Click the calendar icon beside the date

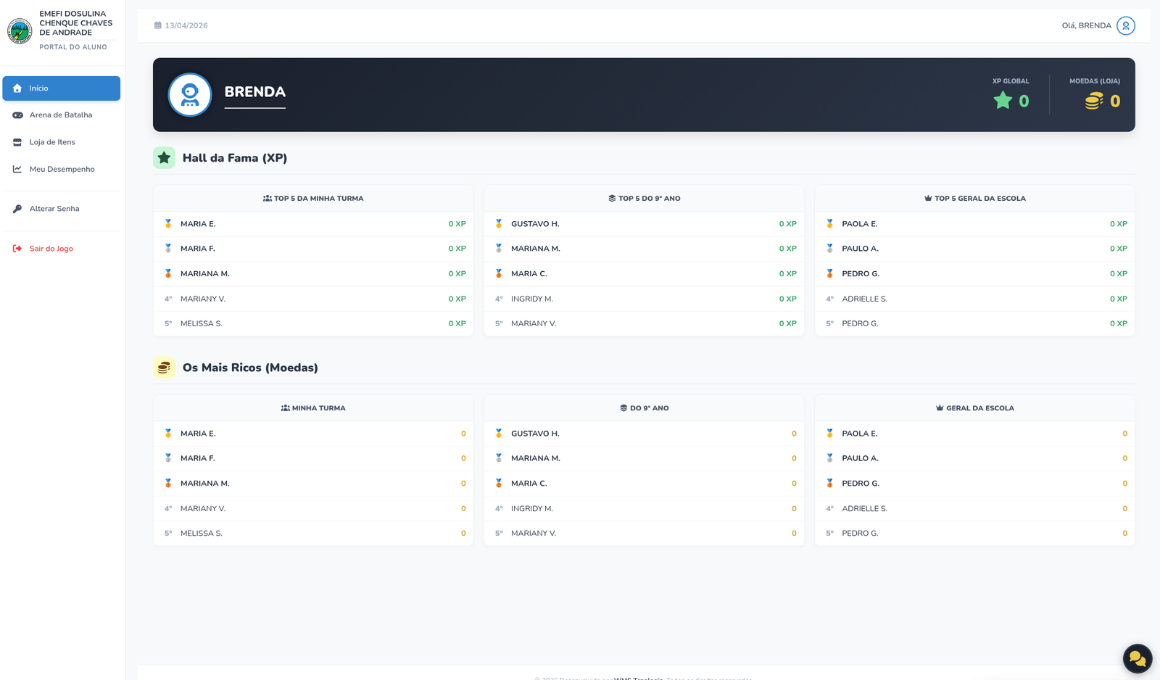pos(158,25)
